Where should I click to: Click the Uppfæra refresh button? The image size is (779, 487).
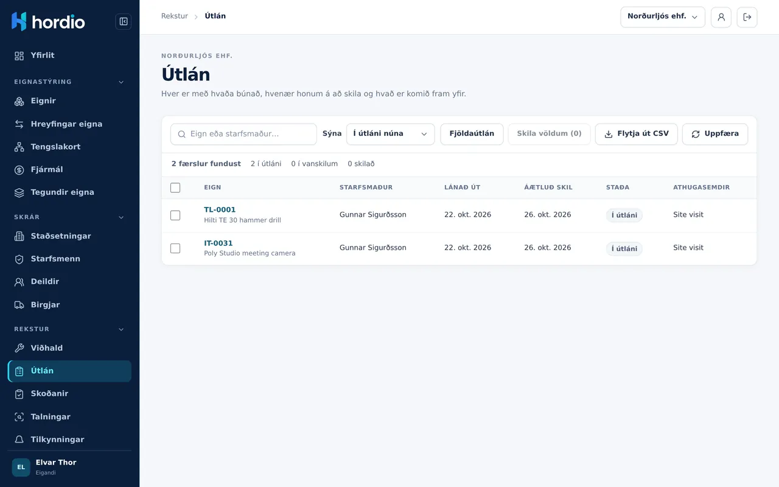tap(715, 134)
